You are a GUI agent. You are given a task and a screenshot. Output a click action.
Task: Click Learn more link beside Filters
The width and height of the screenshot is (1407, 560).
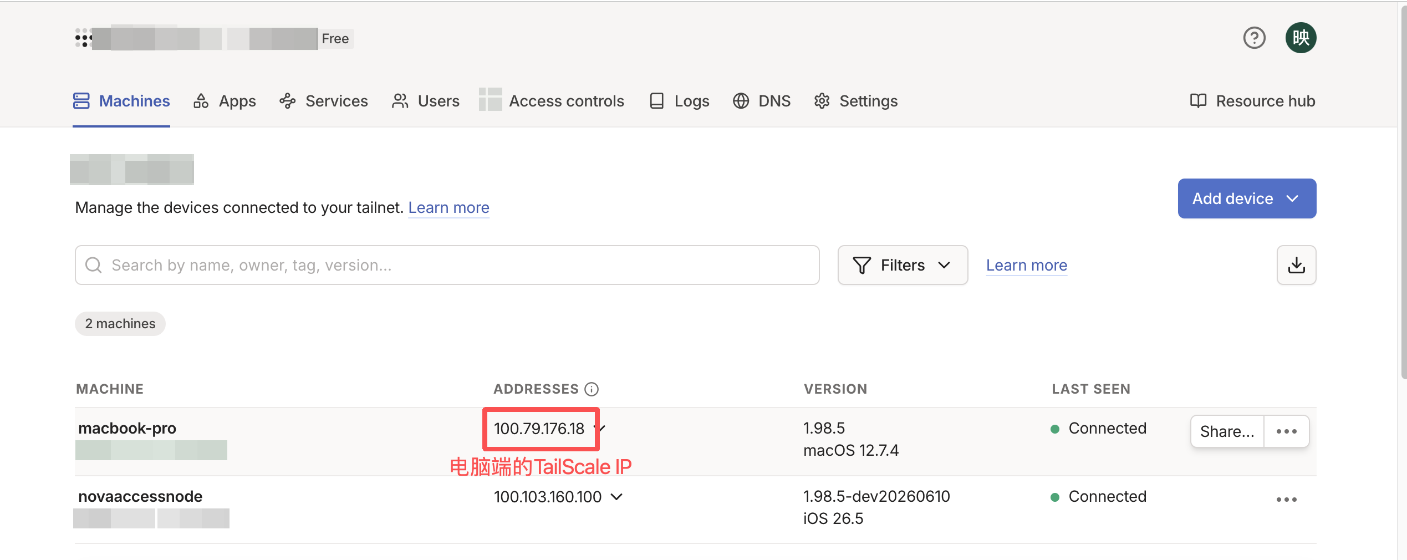tap(1026, 265)
